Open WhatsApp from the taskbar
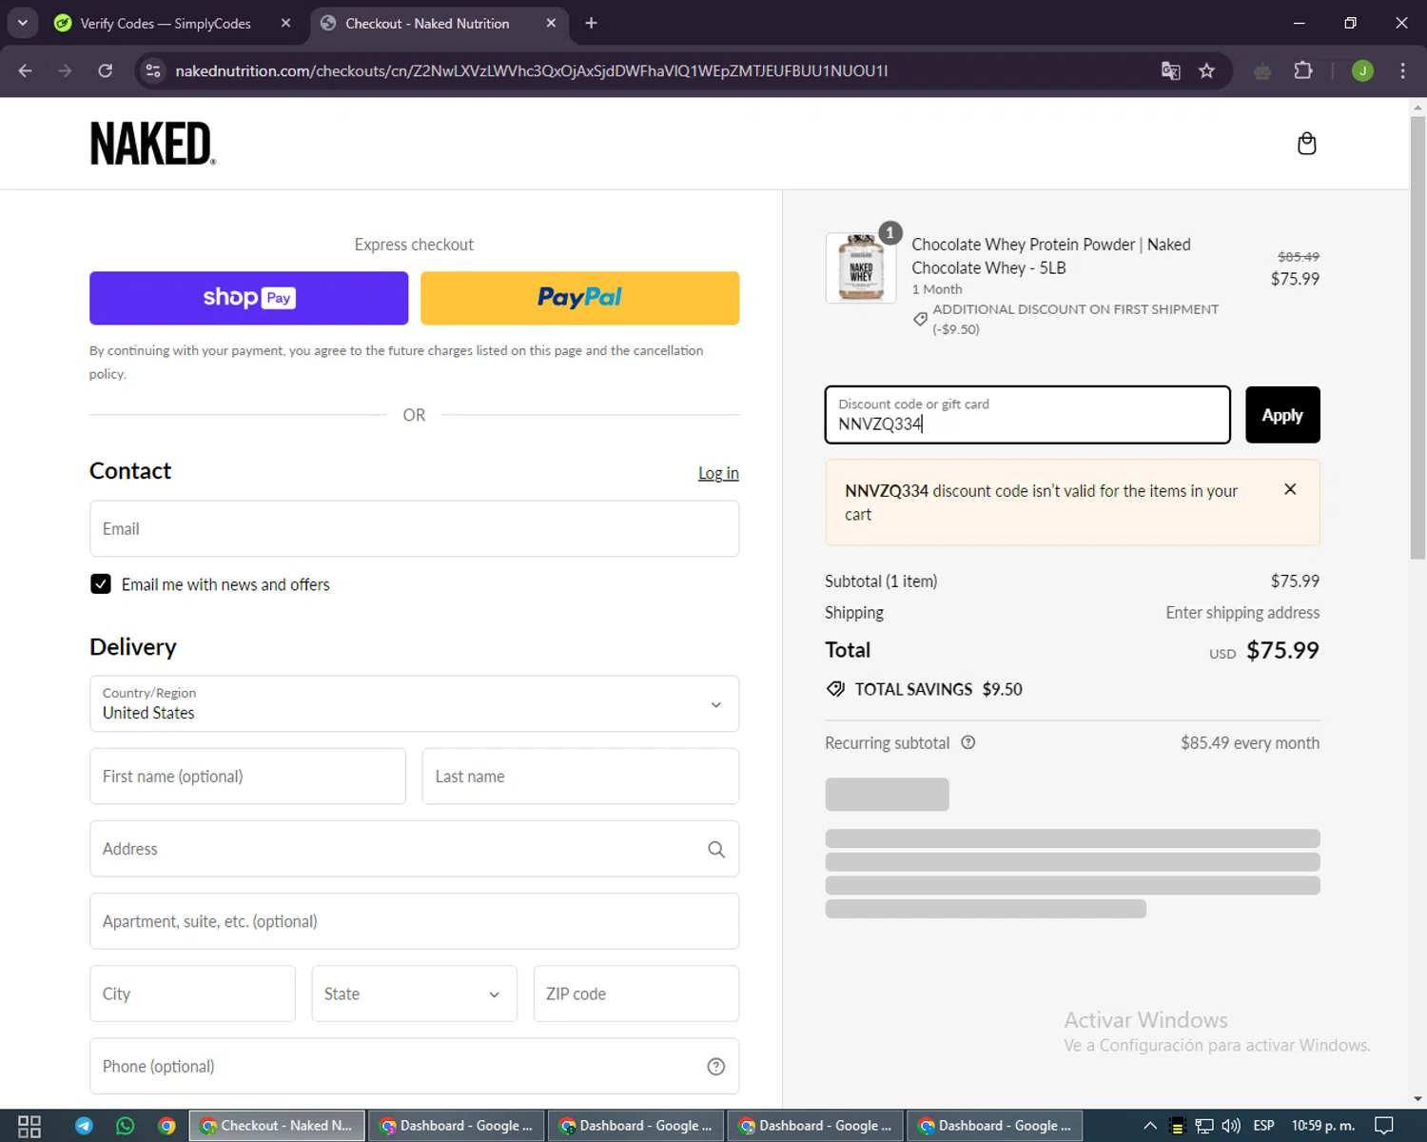This screenshot has width=1427, height=1142. point(126,1126)
